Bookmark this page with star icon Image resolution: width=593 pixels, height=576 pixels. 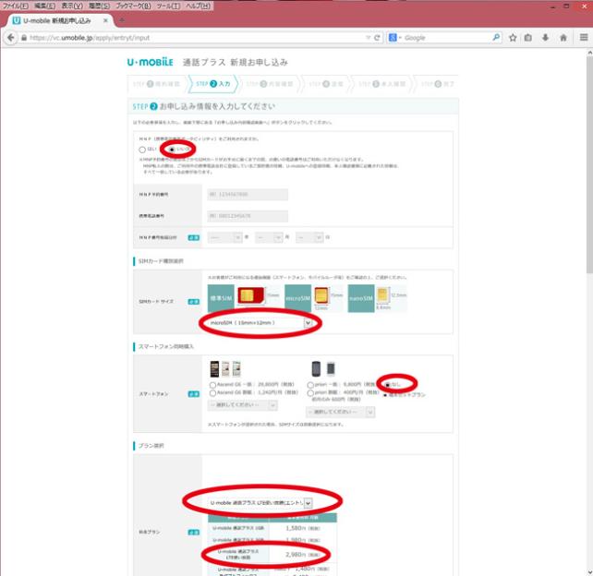(513, 38)
